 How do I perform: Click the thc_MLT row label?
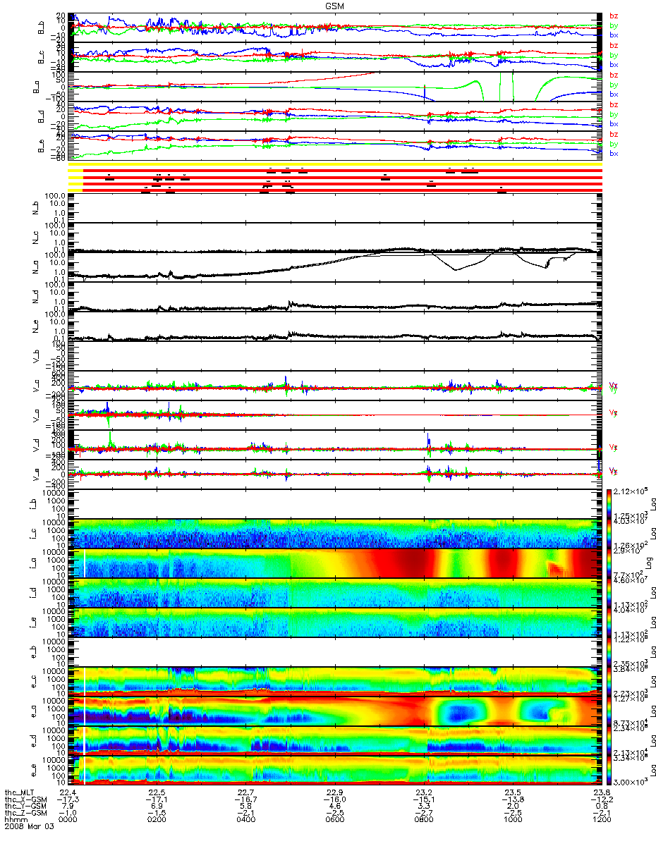click(20, 792)
